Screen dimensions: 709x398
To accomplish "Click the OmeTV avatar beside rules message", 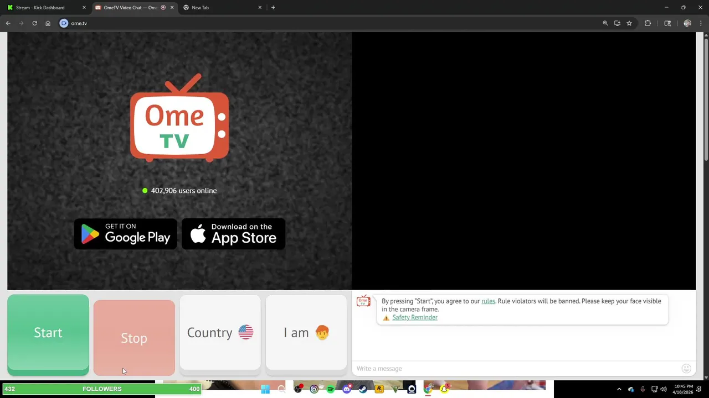I will coord(363,301).
